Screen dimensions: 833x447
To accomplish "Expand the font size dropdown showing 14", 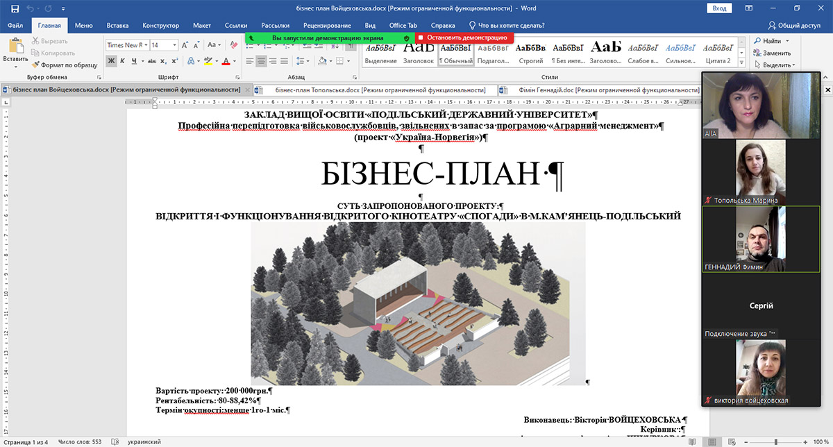I will (x=174, y=45).
